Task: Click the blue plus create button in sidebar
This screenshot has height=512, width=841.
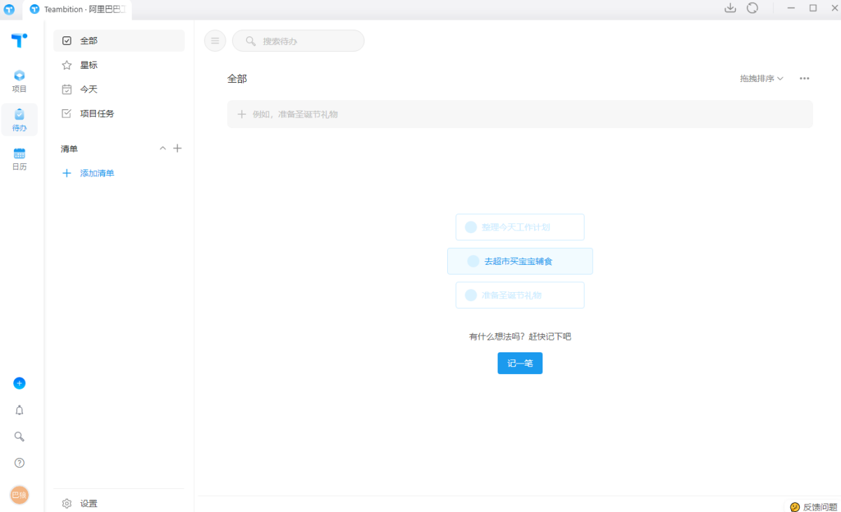Action: [x=20, y=383]
